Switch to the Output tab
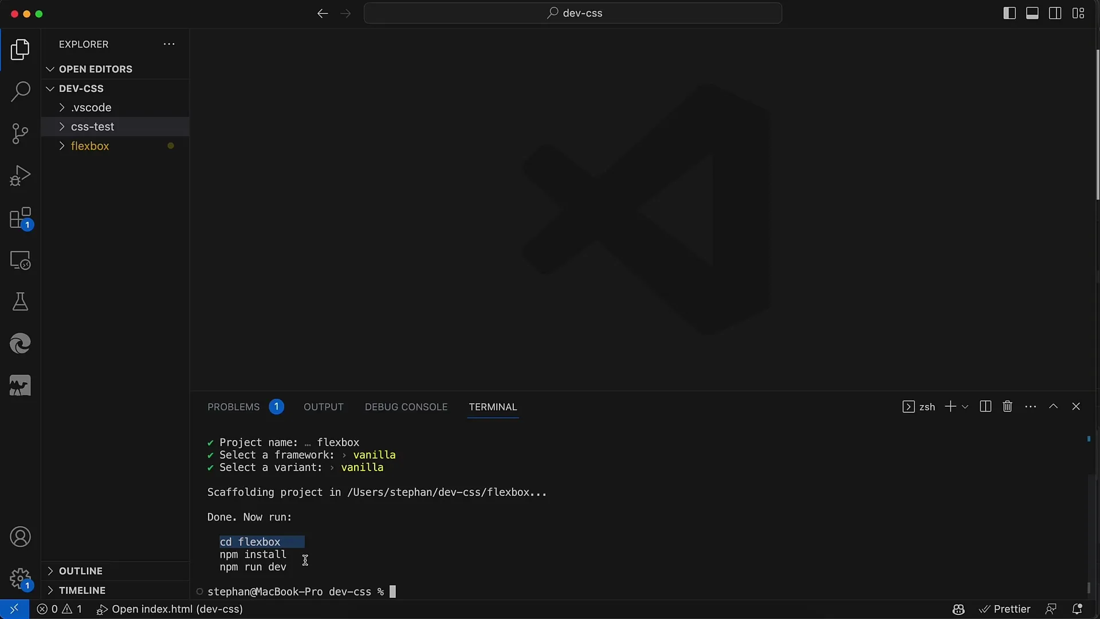The width and height of the screenshot is (1100, 619). pyautogui.click(x=324, y=407)
